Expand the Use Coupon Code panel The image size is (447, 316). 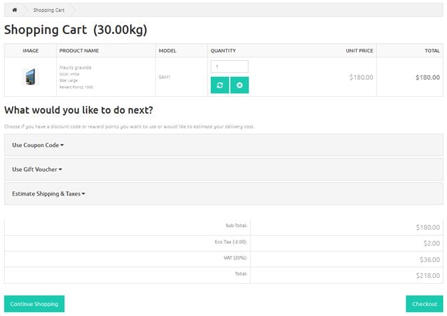point(38,145)
